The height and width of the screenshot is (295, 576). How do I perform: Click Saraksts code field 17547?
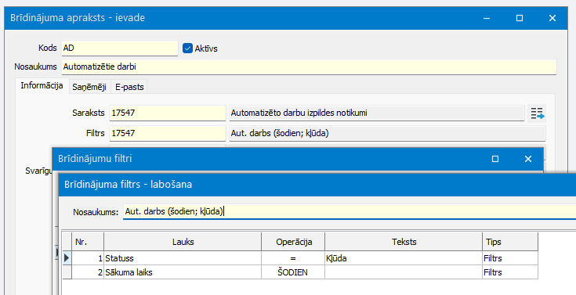[x=168, y=113]
